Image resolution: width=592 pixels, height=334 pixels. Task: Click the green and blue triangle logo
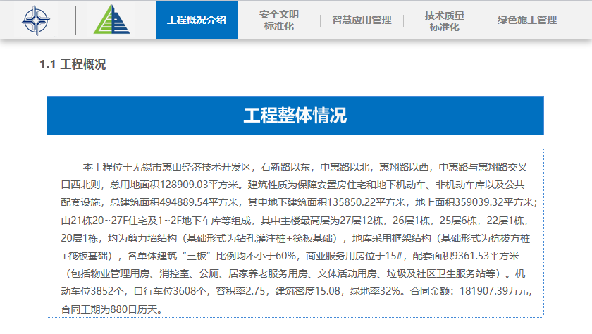[x=112, y=20]
